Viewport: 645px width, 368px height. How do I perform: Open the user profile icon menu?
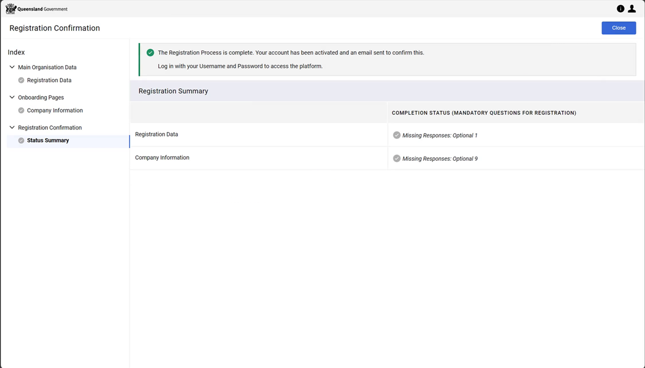click(x=631, y=9)
